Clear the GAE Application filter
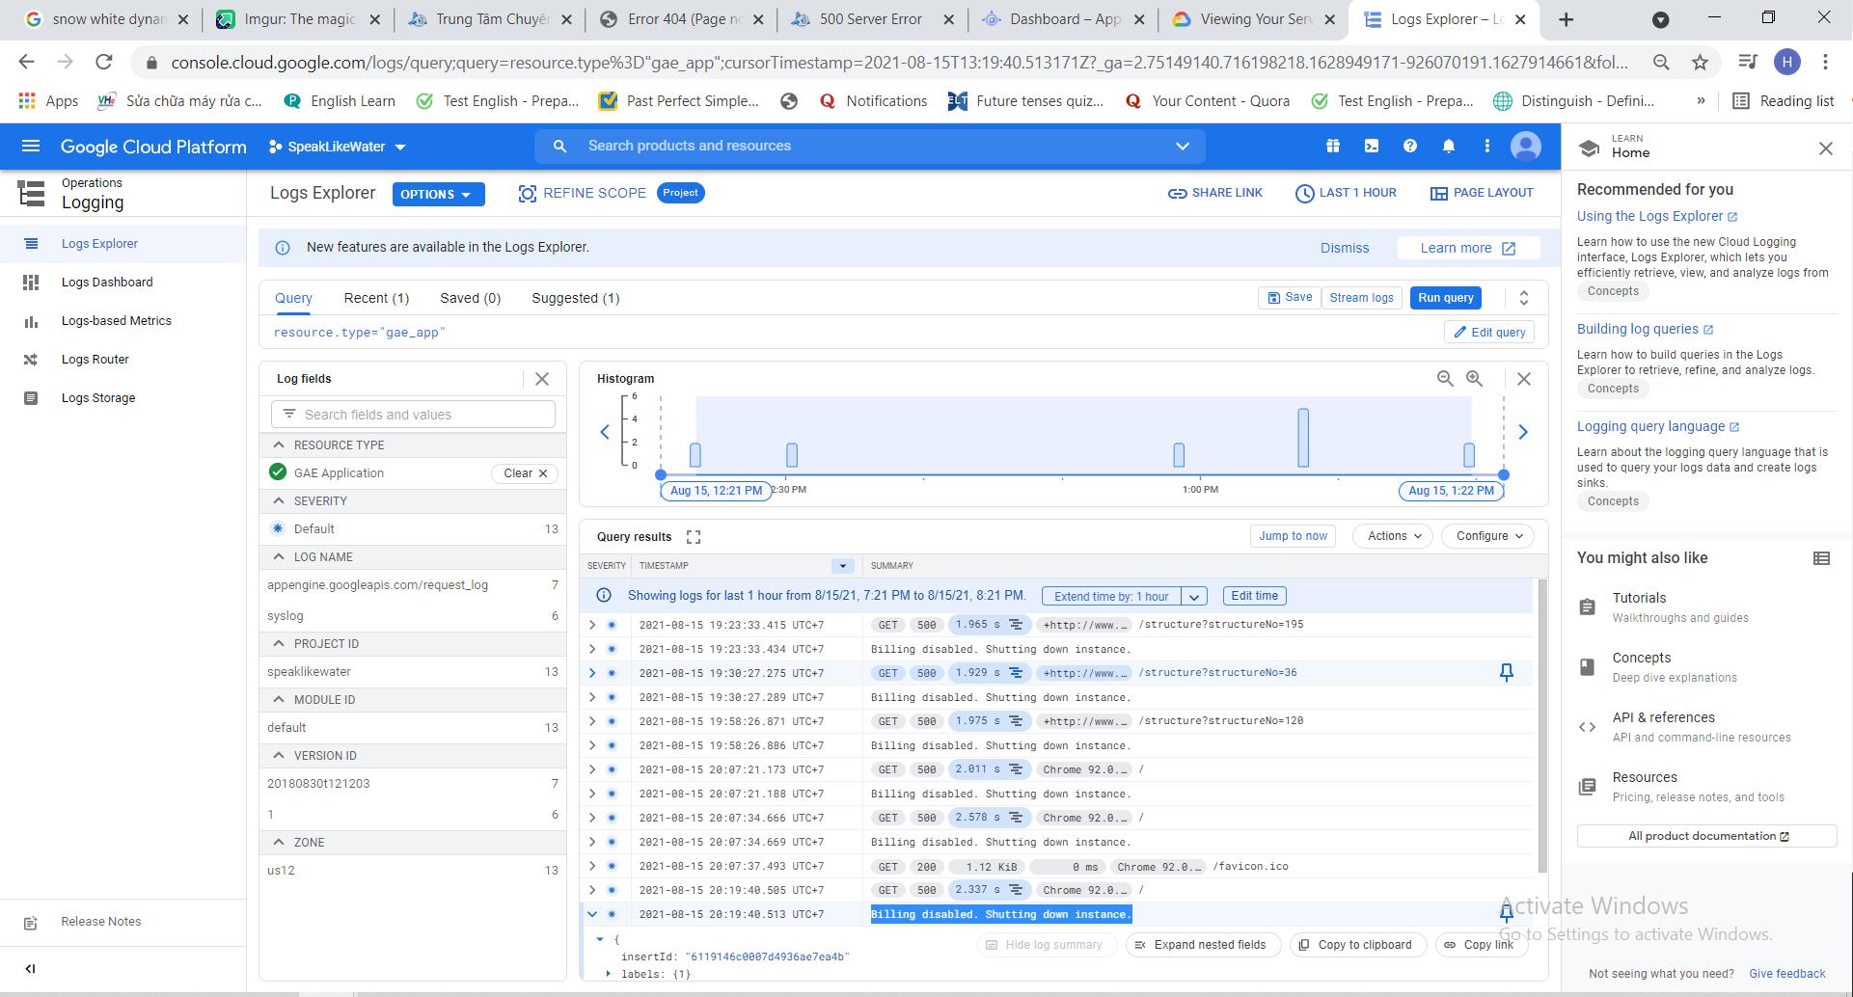Screen dimensions: 1853x997 click(526, 473)
